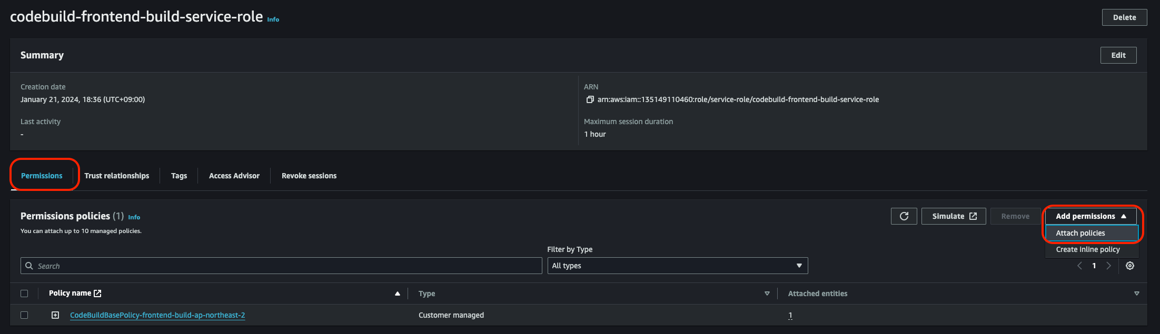Click the Delete role button
1160x334 pixels.
(1125, 17)
